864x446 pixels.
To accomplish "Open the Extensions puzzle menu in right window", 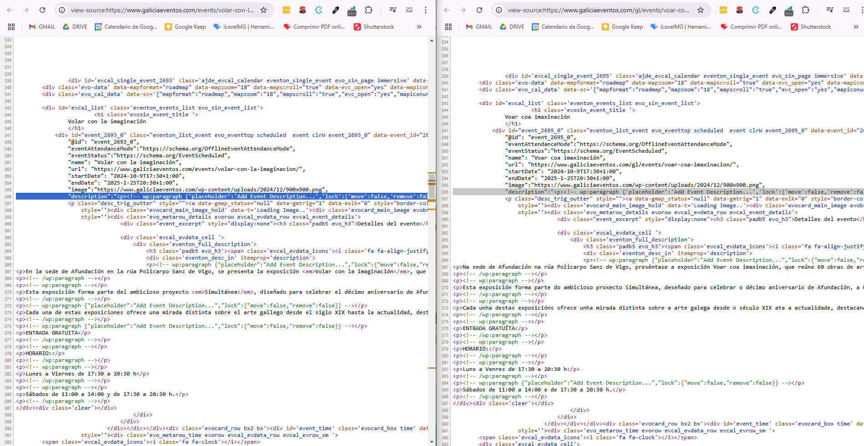I will point(806,10).
